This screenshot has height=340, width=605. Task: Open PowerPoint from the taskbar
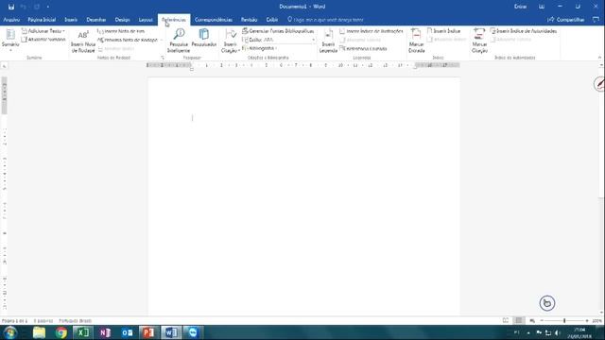click(149, 332)
